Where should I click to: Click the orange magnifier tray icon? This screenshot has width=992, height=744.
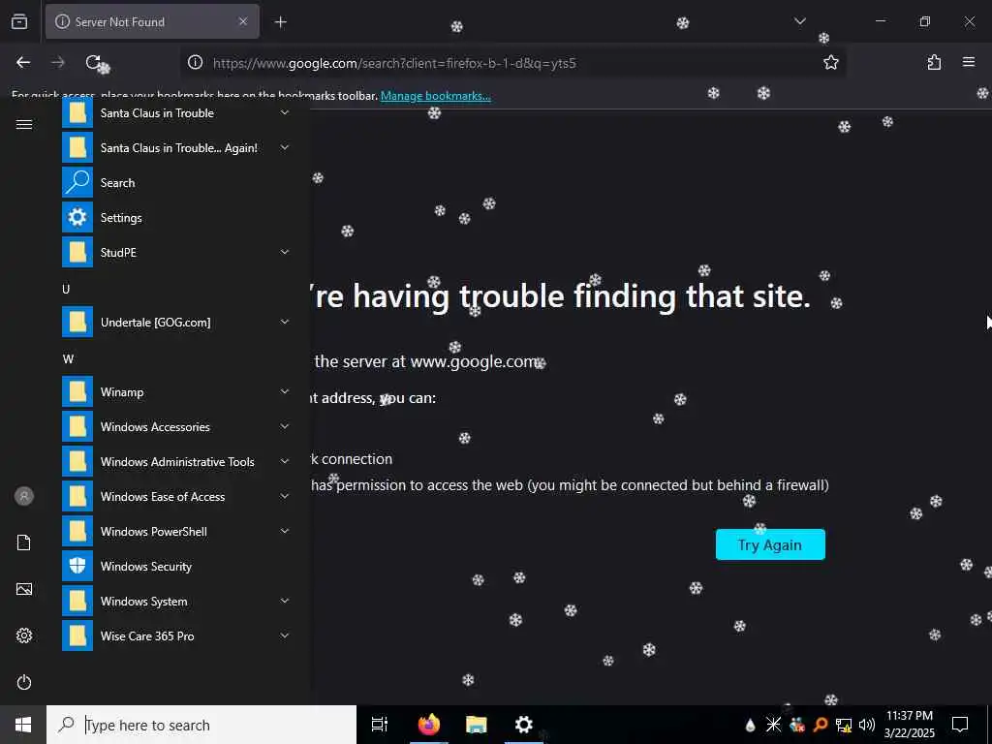821,725
